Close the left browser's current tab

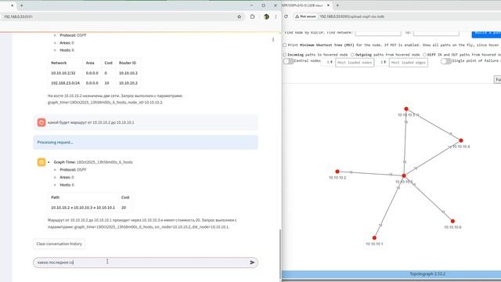point(13,5)
